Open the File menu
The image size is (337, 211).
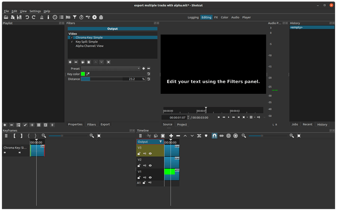(x=6, y=11)
